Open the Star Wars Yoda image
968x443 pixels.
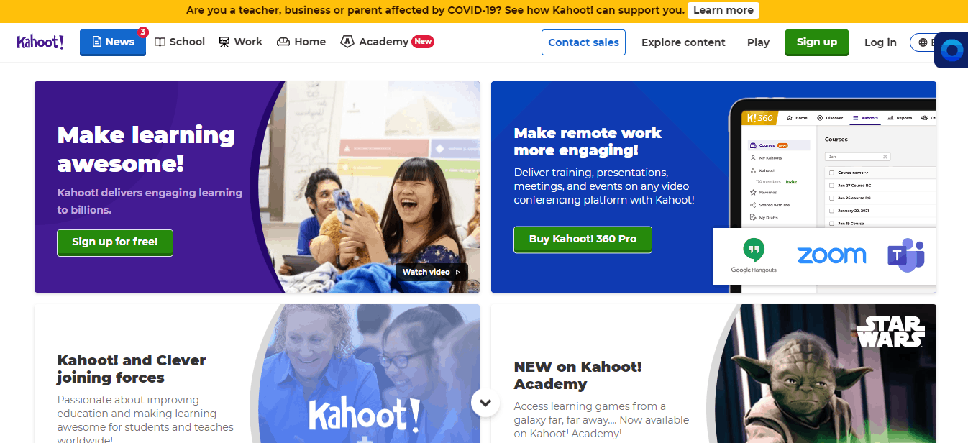click(x=826, y=373)
